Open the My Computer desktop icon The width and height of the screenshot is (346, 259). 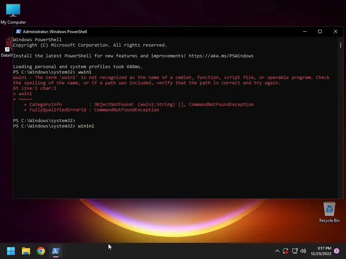tap(13, 13)
